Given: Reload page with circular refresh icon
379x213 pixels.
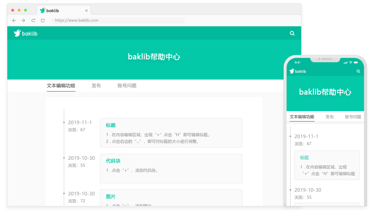Looking at the screenshot, I should 43,20.
